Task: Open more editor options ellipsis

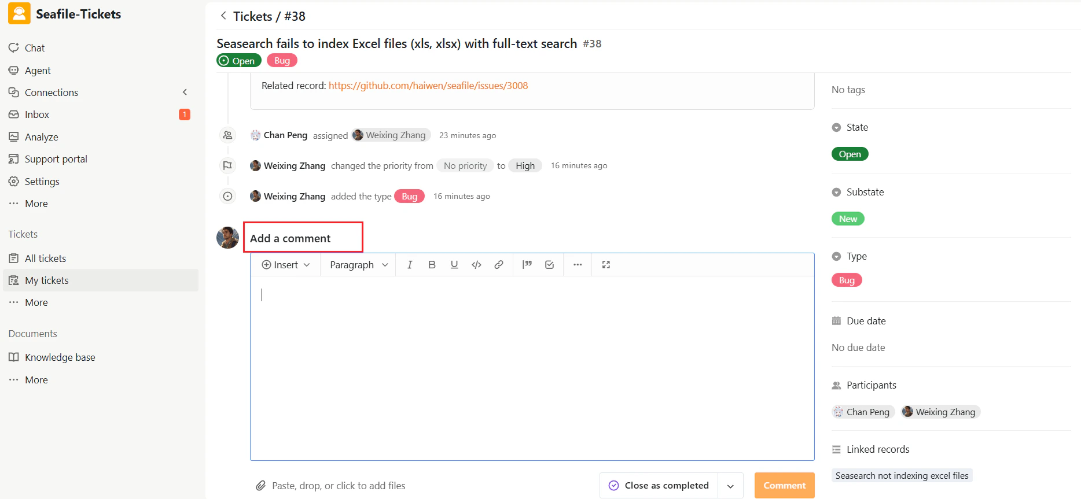Action: pyautogui.click(x=578, y=265)
